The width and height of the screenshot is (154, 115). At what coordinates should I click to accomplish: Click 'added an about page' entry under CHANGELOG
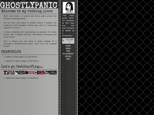(x=21, y=61)
